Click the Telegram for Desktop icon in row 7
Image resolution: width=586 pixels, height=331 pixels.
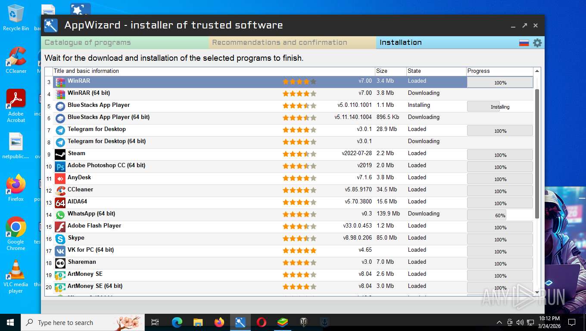click(x=60, y=130)
